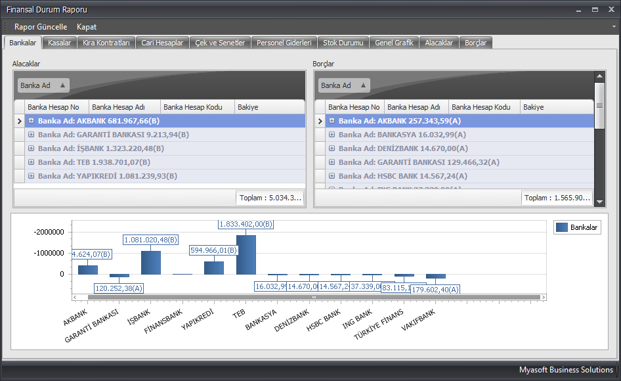The image size is (621, 381).
Task: Click Alacaklar Toplam : 5.034.3... summary
Action: pyautogui.click(x=270, y=198)
